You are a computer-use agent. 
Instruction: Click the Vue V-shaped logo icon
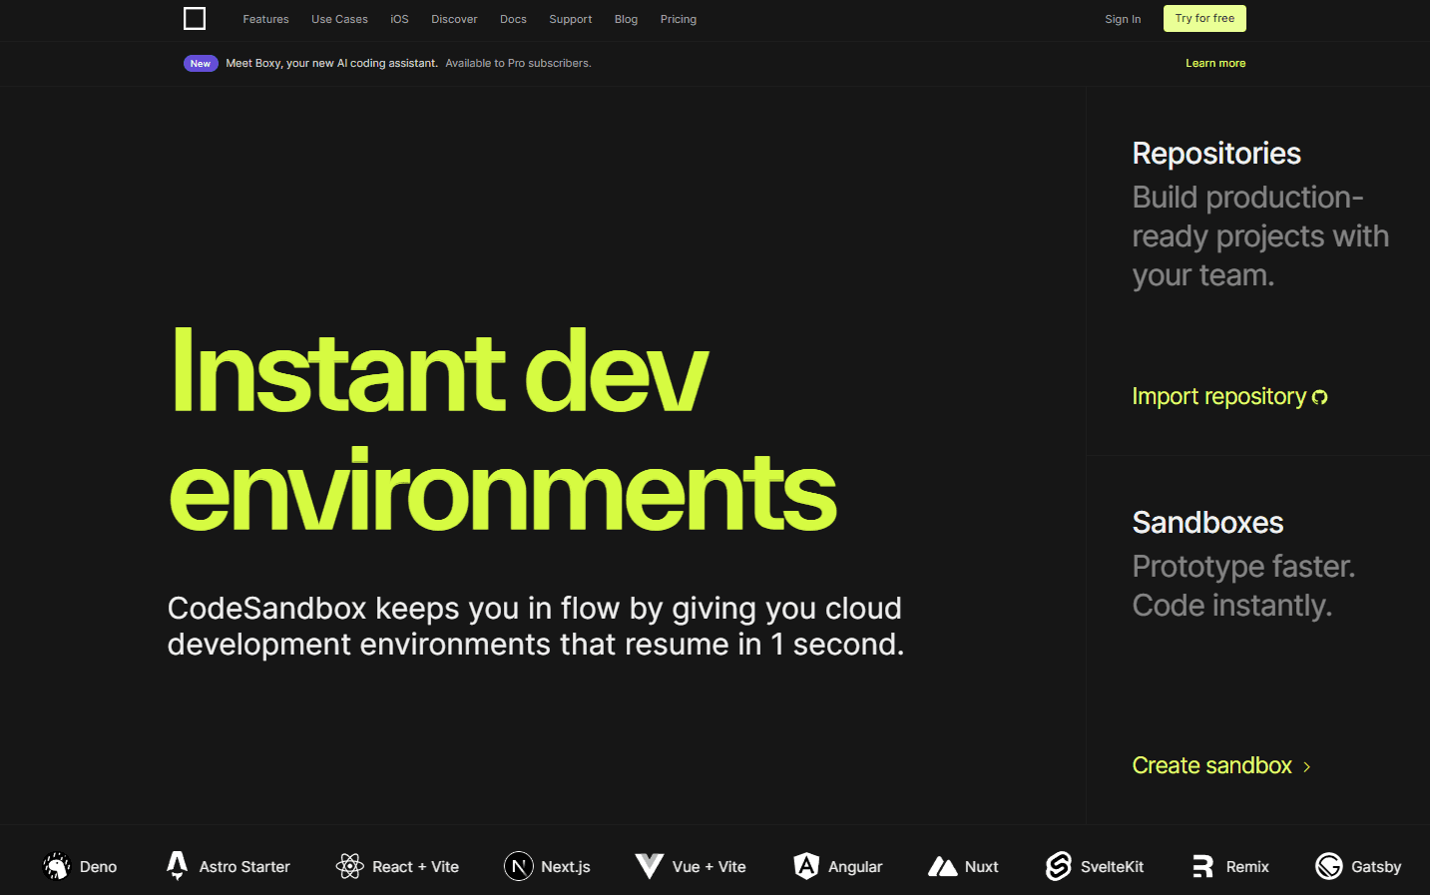click(x=650, y=866)
